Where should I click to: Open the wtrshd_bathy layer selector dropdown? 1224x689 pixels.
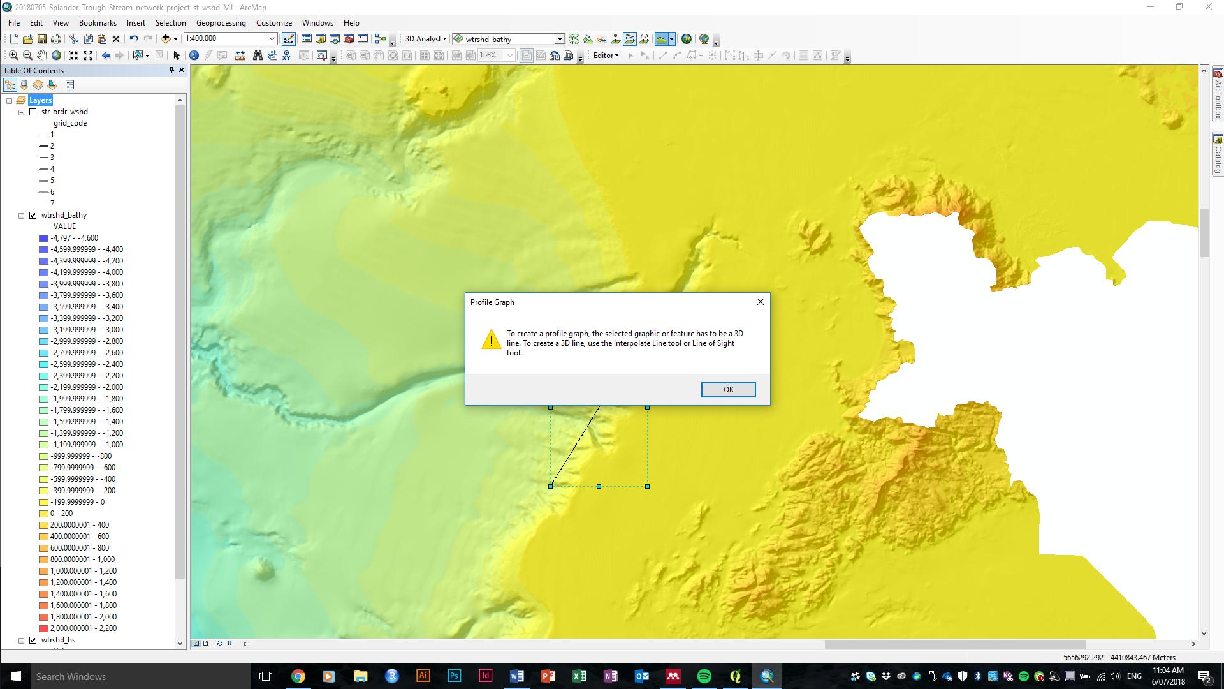pos(559,39)
